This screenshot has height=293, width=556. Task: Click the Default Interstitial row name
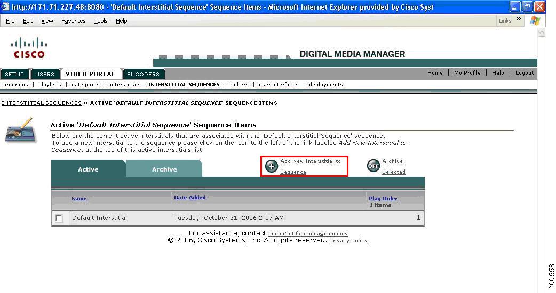click(99, 218)
